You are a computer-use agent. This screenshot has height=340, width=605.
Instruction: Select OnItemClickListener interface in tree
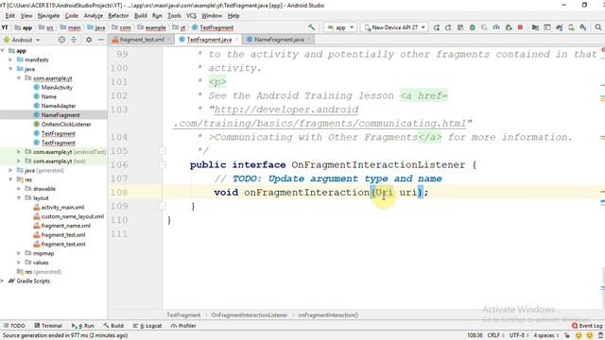(66, 124)
